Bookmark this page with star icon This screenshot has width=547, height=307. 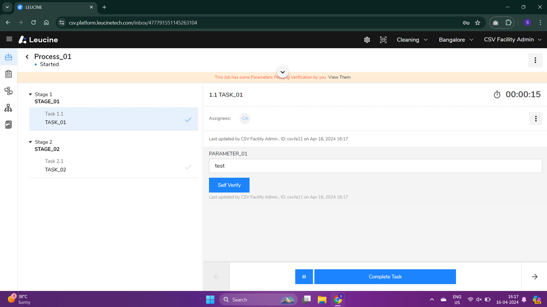tap(478, 23)
